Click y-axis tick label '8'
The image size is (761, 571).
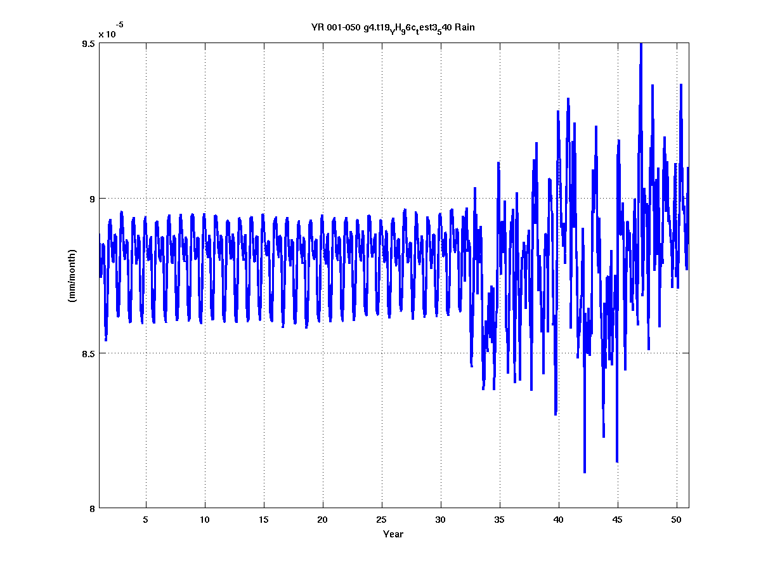click(91, 508)
